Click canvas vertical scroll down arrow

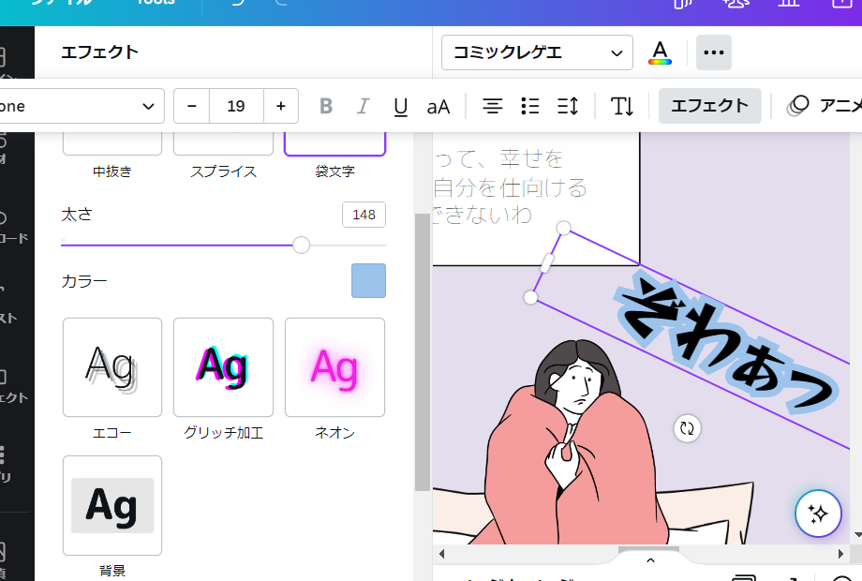pos(857,534)
